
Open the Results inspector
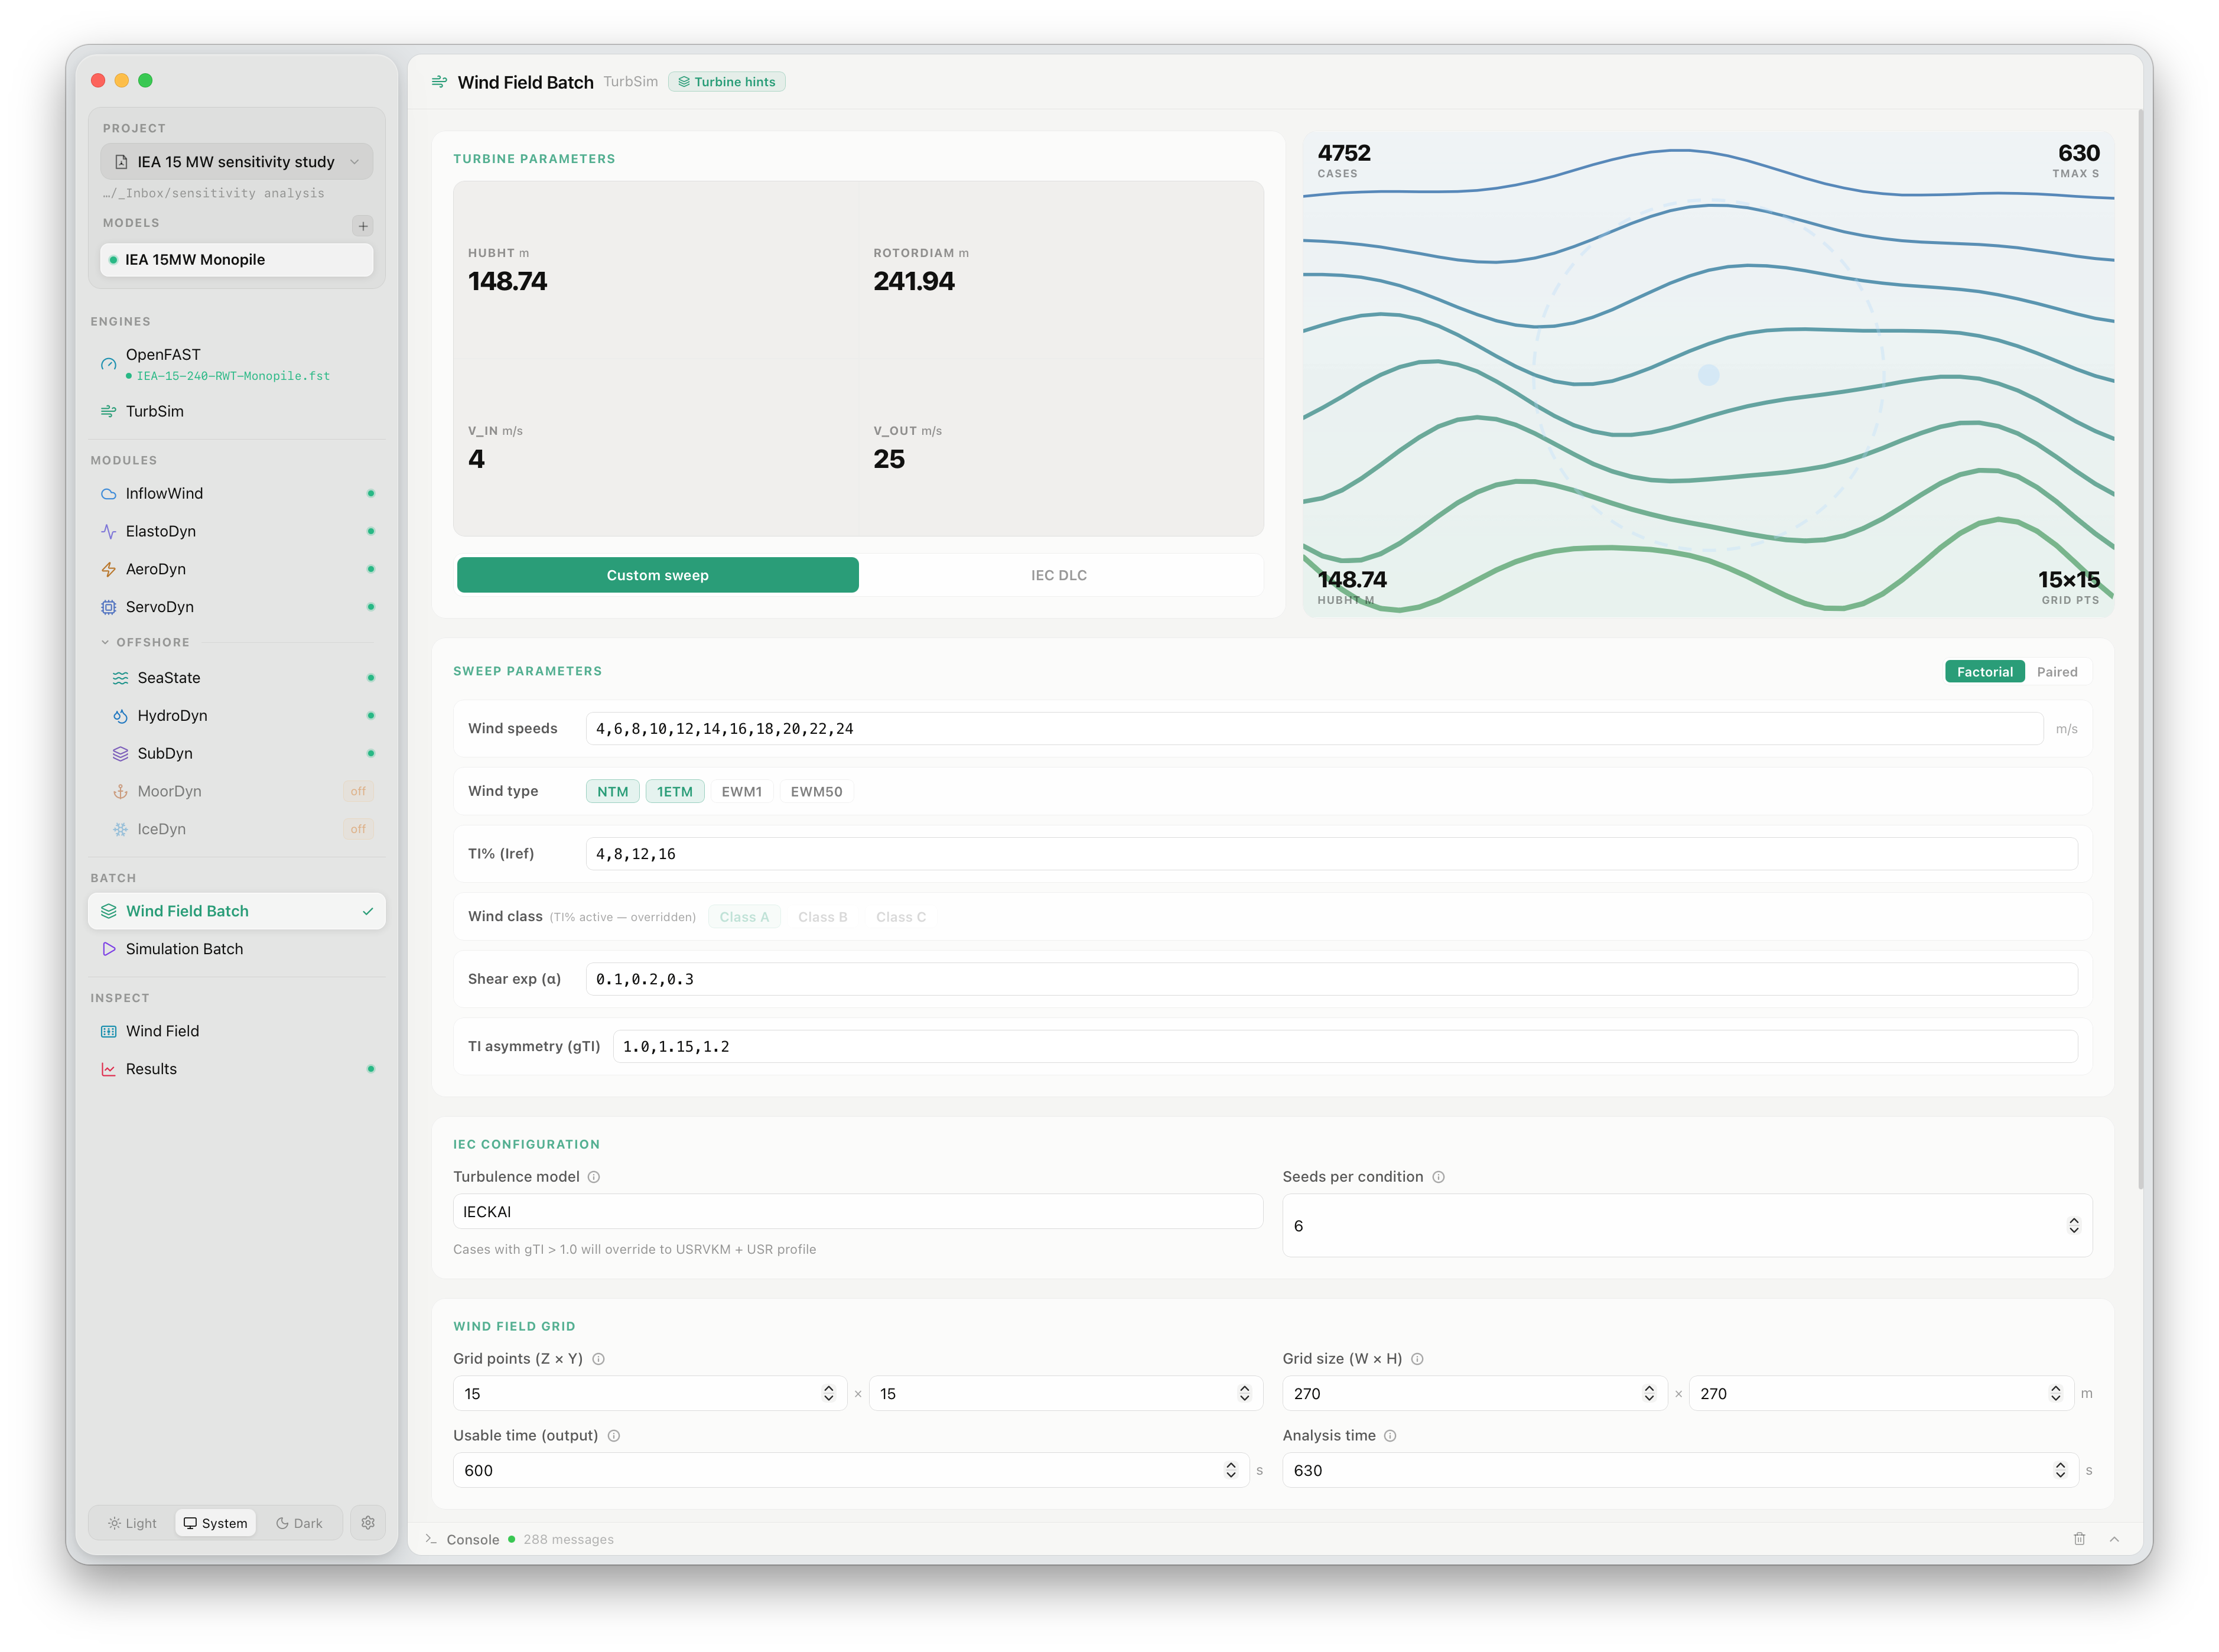pyautogui.click(x=237, y=1068)
